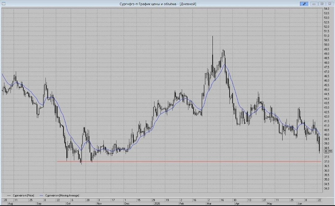This screenshot has height=206, width=335.
Task: Click the 34.0 price scale label
Action: (x=326, y=189)
